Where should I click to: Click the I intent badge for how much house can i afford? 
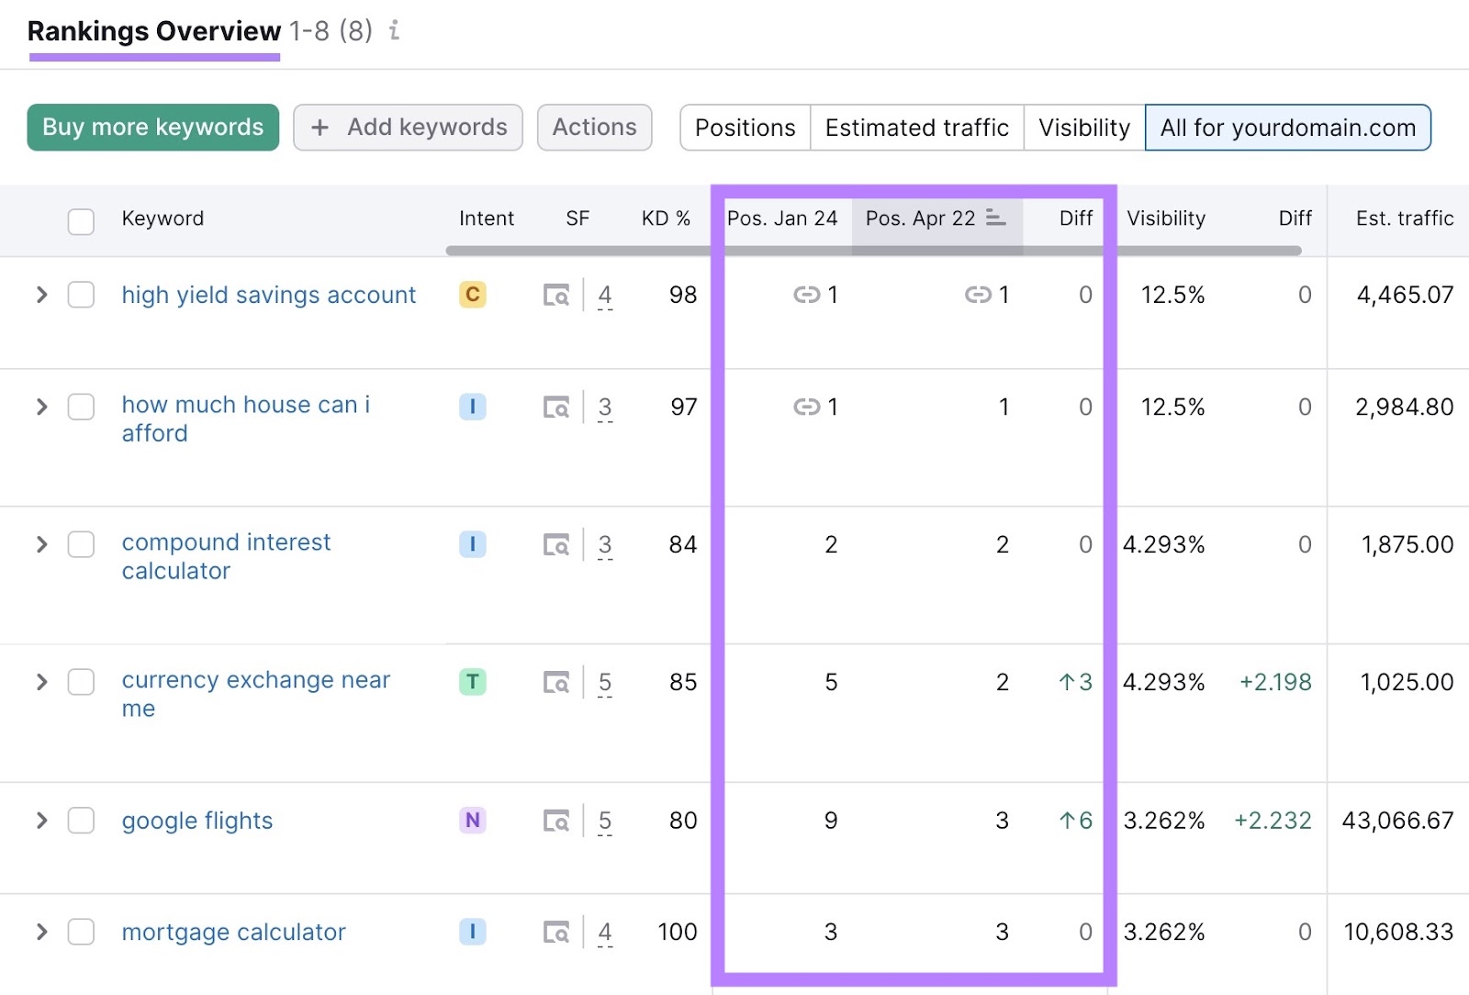tap(473, 407)
